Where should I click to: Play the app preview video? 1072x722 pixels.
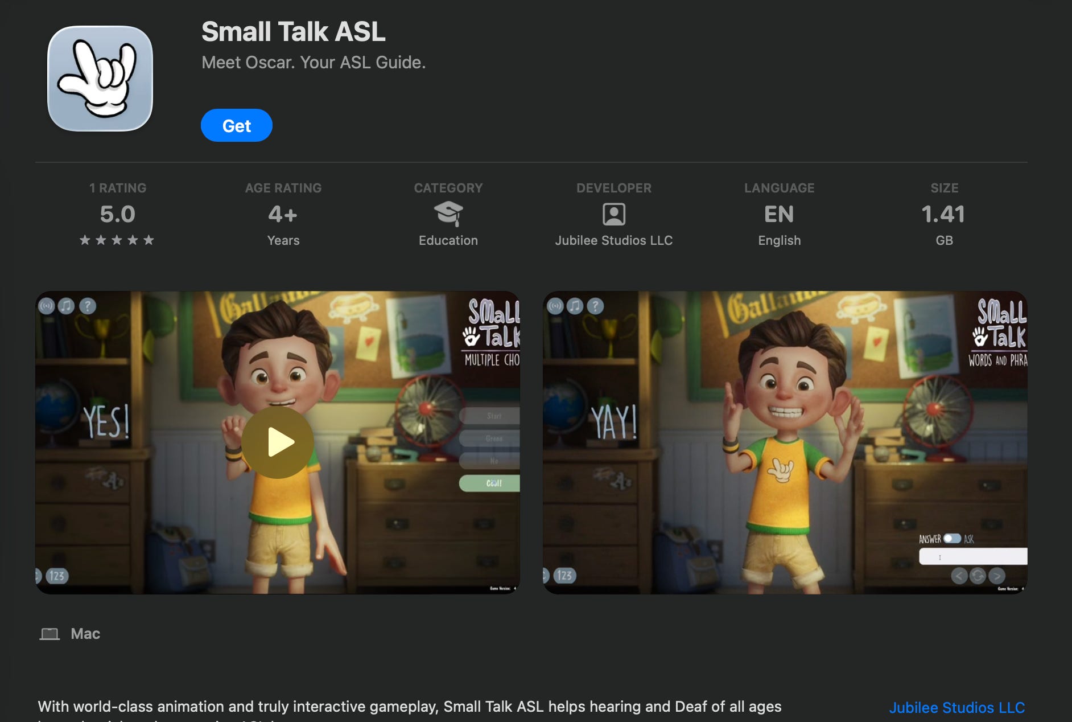tap(278, 442)
